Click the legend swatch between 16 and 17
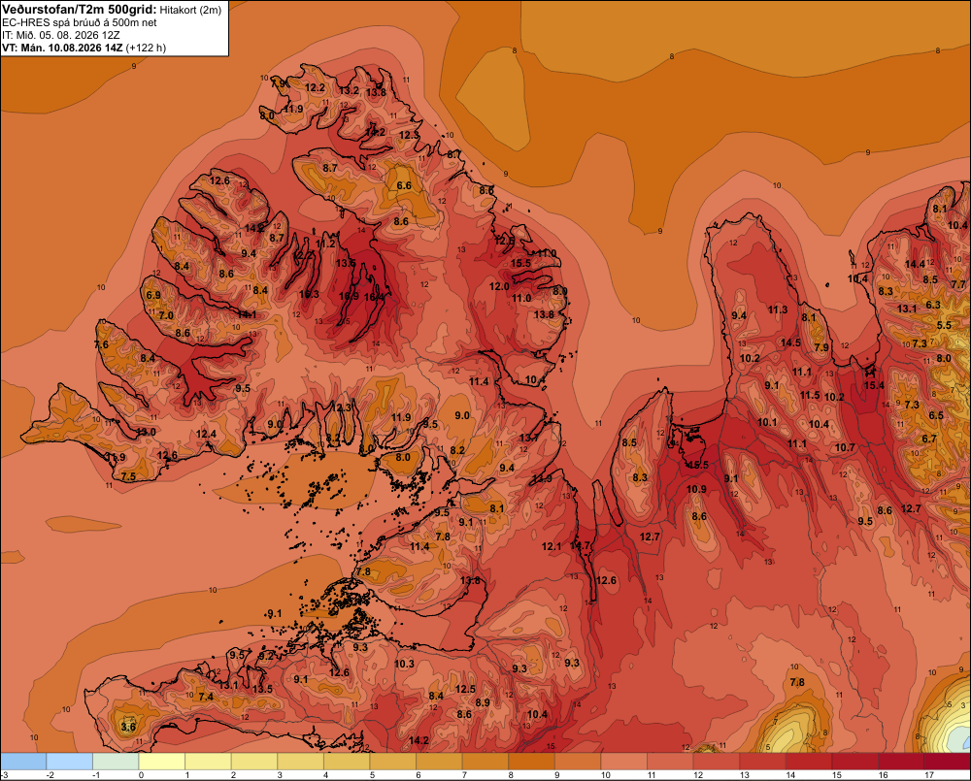 click(900, 762)
